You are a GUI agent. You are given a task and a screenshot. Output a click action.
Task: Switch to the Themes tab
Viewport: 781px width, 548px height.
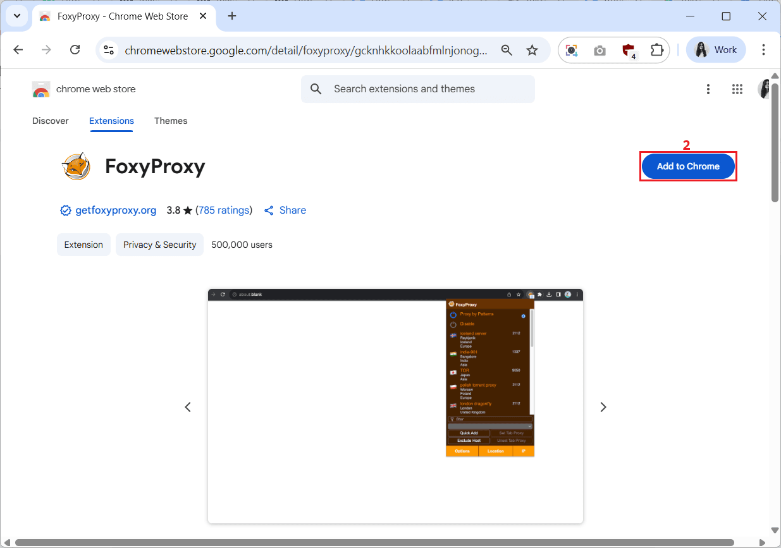point(171,121)
